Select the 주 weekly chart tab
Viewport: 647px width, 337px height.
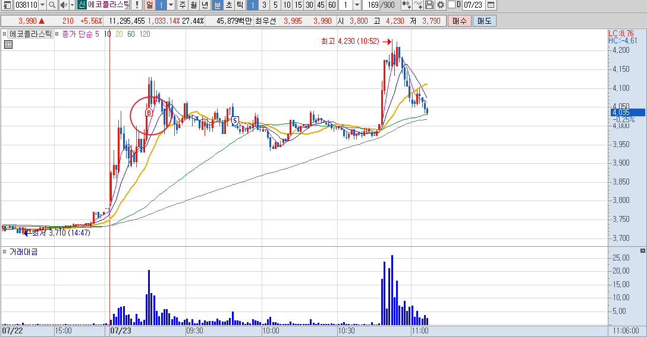click(183, 5)
